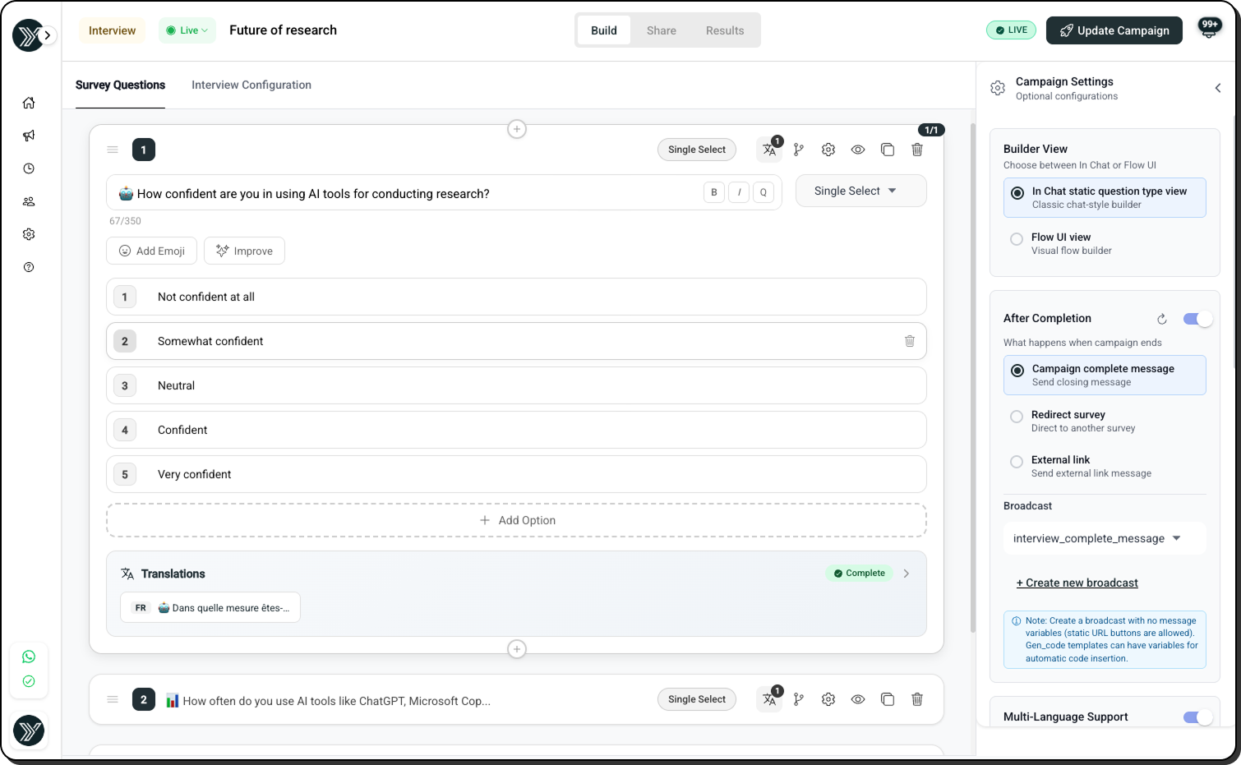Duplicate question 1 with the copy icon
The height and width of the screenshot is (765, 1241).
[x=887, y=150]
